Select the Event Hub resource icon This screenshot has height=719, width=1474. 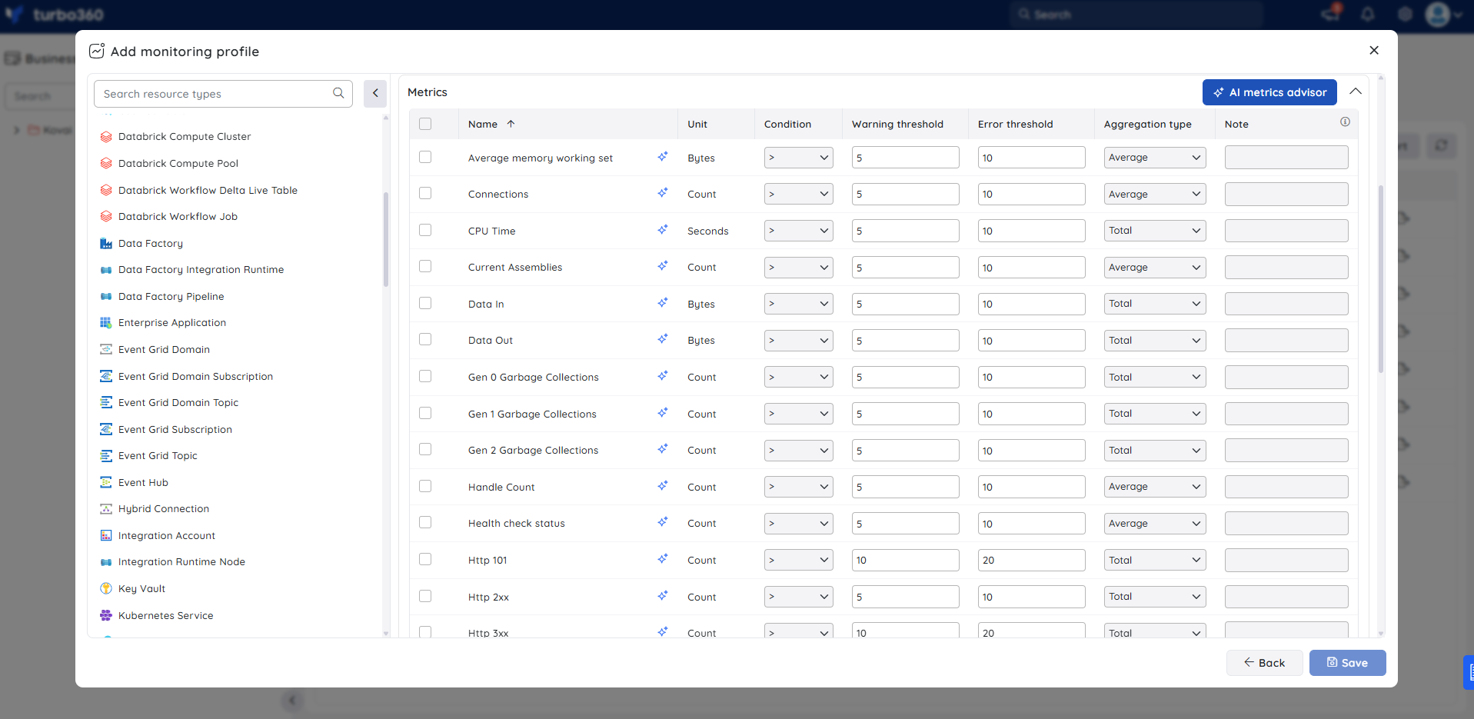coord(106,482)
